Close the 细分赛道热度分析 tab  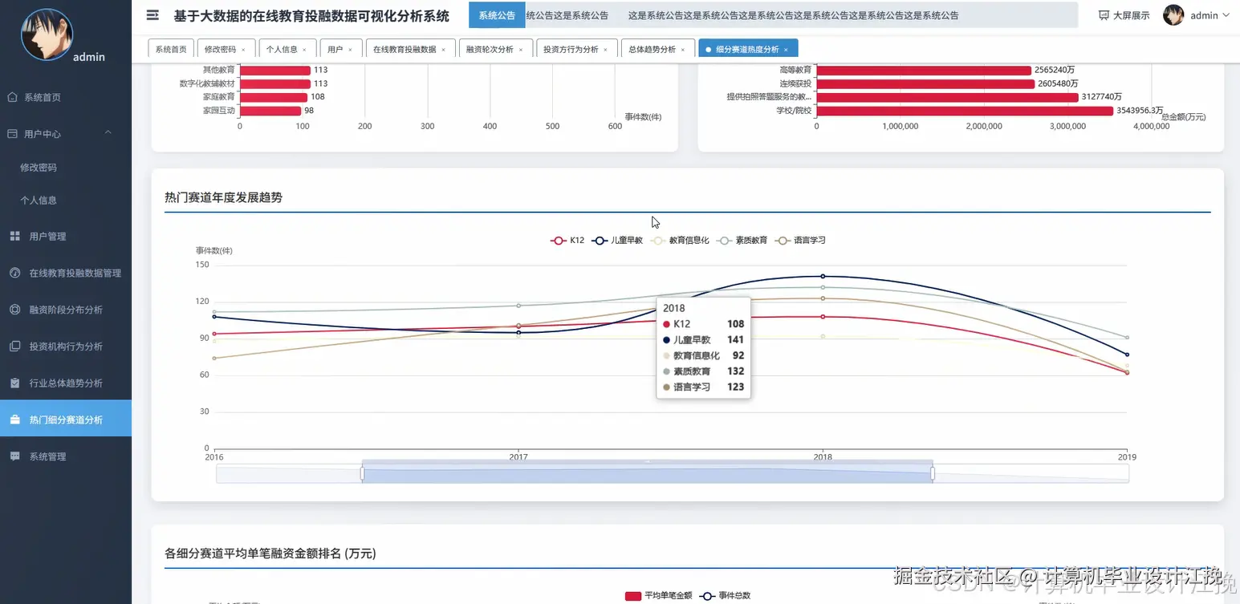(x=786, y=50)
